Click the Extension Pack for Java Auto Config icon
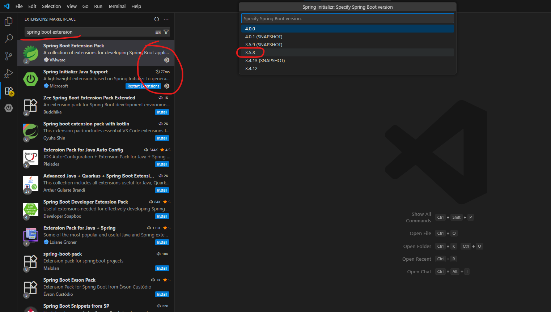Viewport: 551px width, 312px height. (31, 157)
